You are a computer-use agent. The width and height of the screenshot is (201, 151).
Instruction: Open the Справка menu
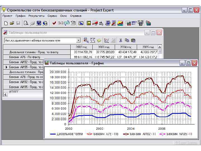tap(76, 16)
